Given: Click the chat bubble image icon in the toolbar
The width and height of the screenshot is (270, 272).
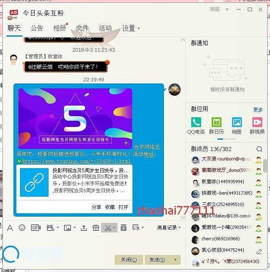Looking at the screenshot, I should tap(136, 227).
